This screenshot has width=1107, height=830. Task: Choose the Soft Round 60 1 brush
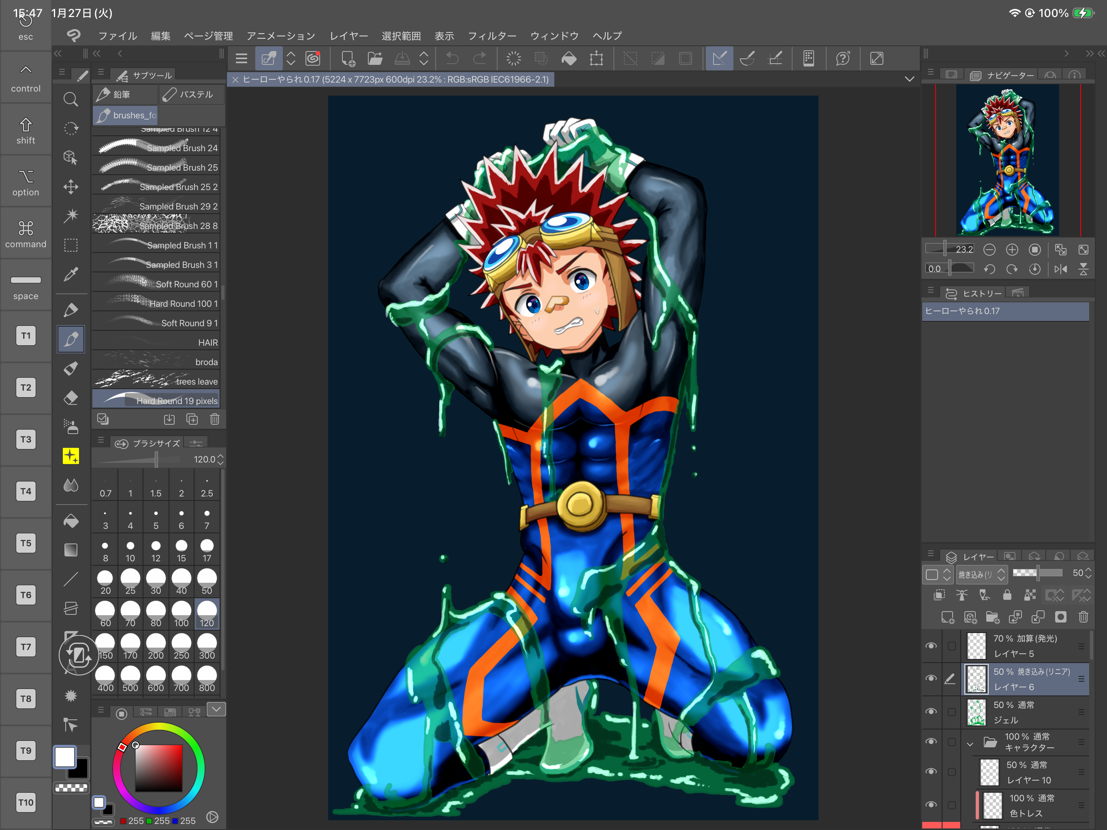[x=156, y=284]
